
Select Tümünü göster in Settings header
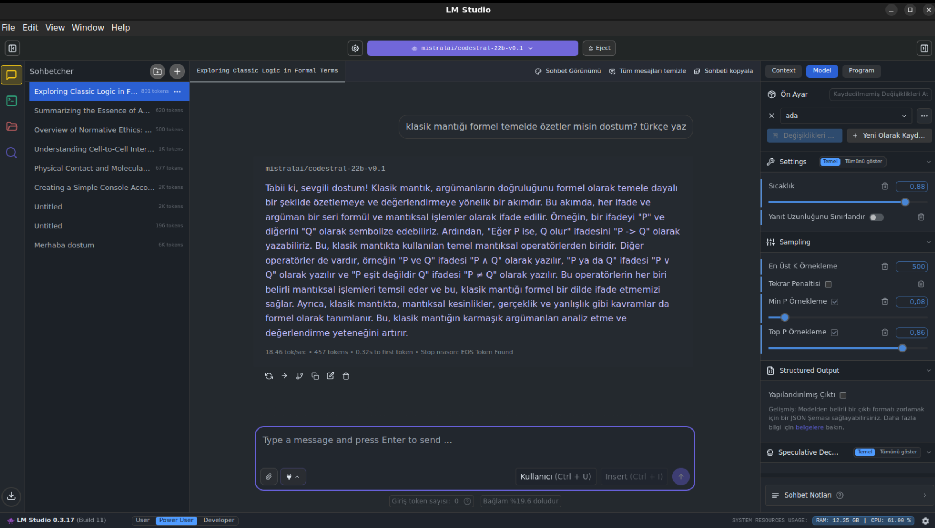coord(863,162)
